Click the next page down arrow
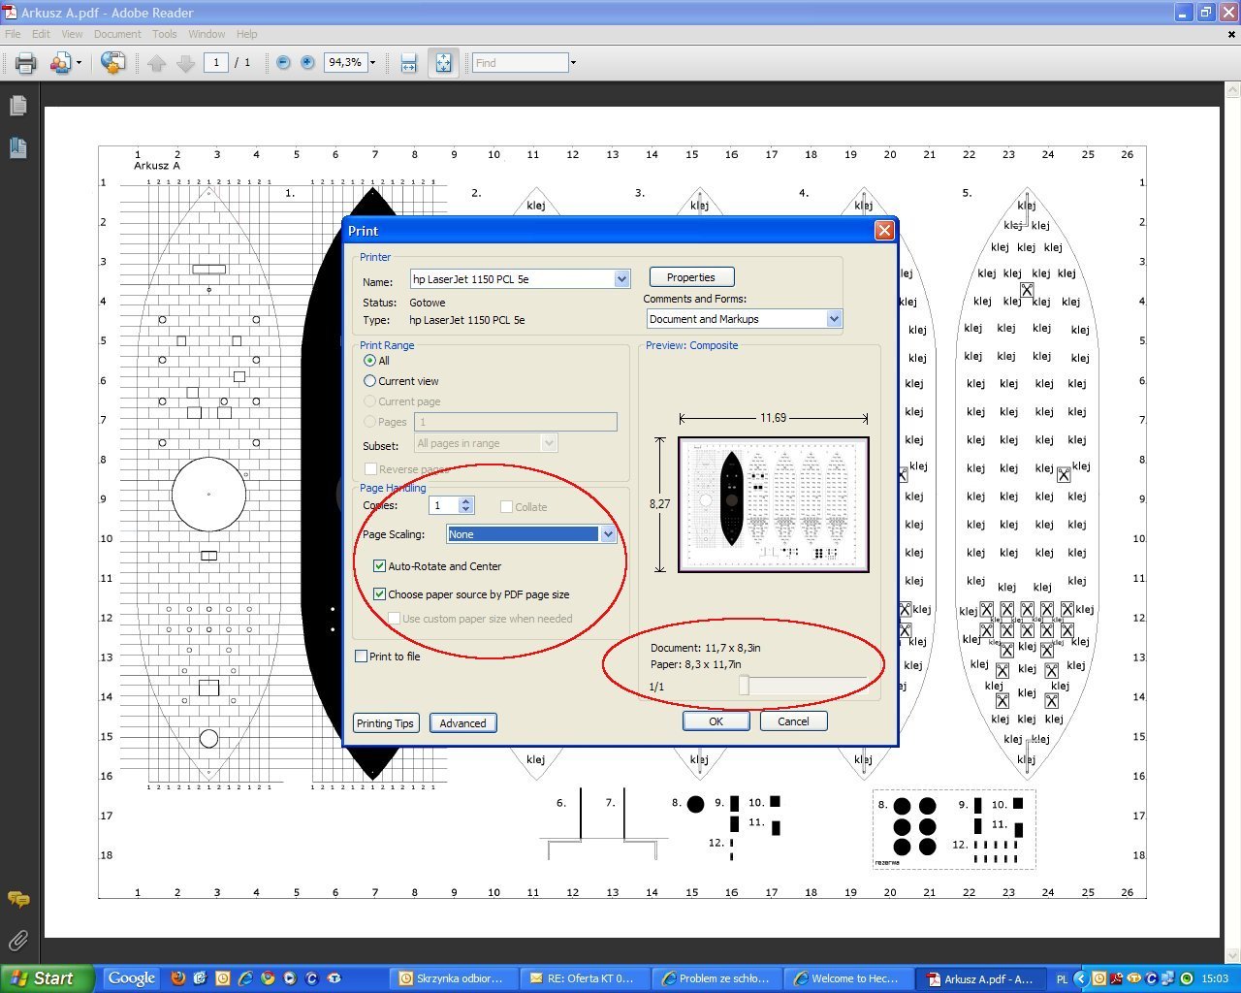Image resolution: width=1241 pixels, height=993 pixels. click(x=185, y=63)
